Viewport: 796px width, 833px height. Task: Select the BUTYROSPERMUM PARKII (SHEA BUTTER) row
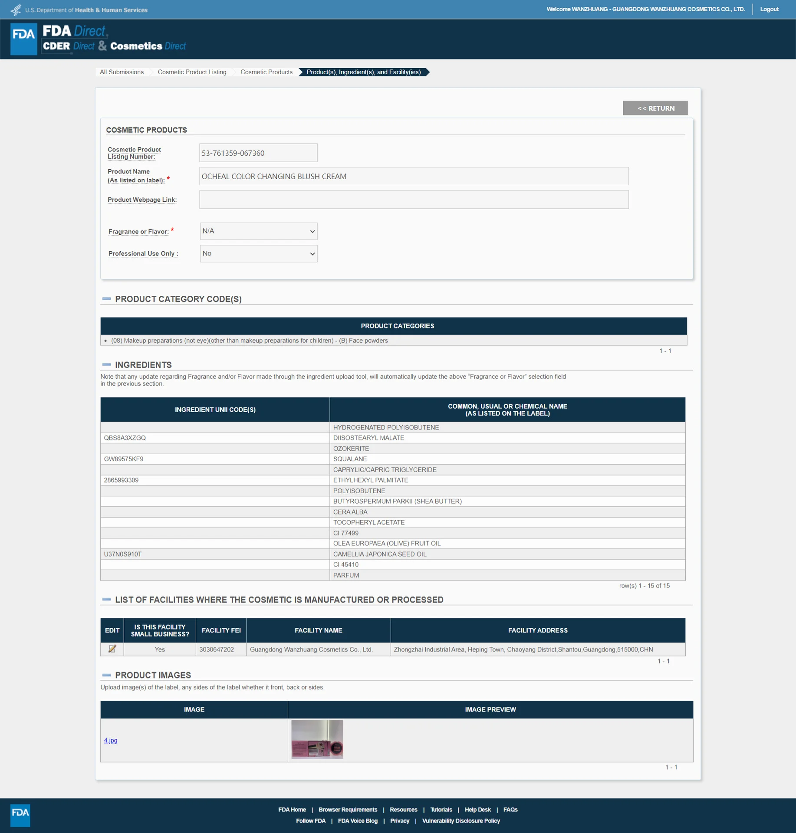393,501
